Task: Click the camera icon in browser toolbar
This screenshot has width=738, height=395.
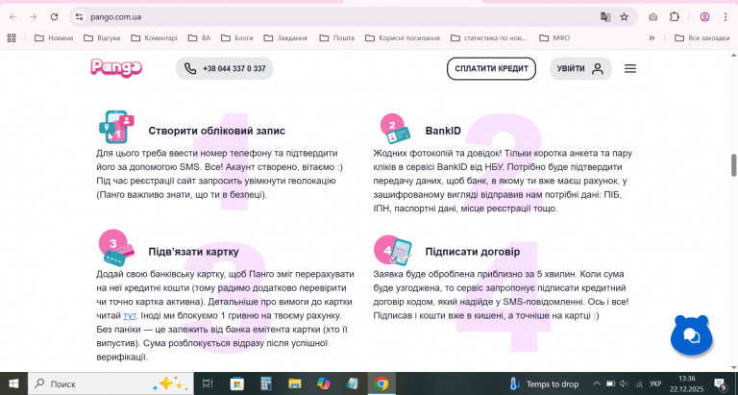Action: [x=652, y=17]
